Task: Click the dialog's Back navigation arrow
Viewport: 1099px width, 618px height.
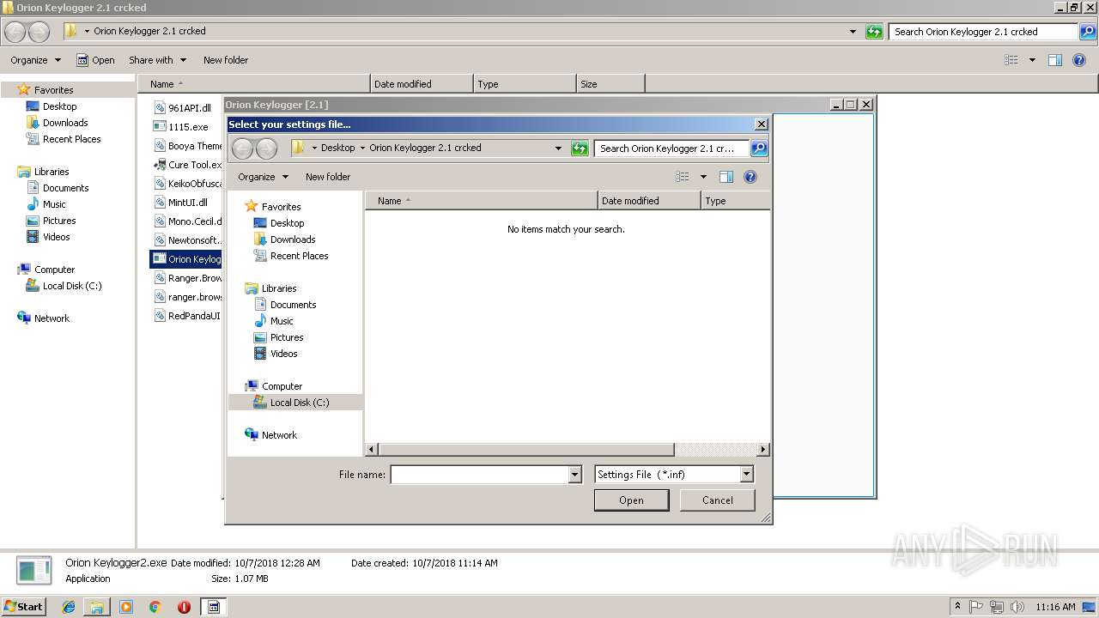Action: pos(243,148)
